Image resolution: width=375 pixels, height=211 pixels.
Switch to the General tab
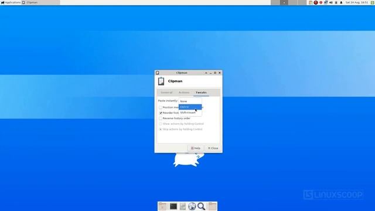click(166, 93)
